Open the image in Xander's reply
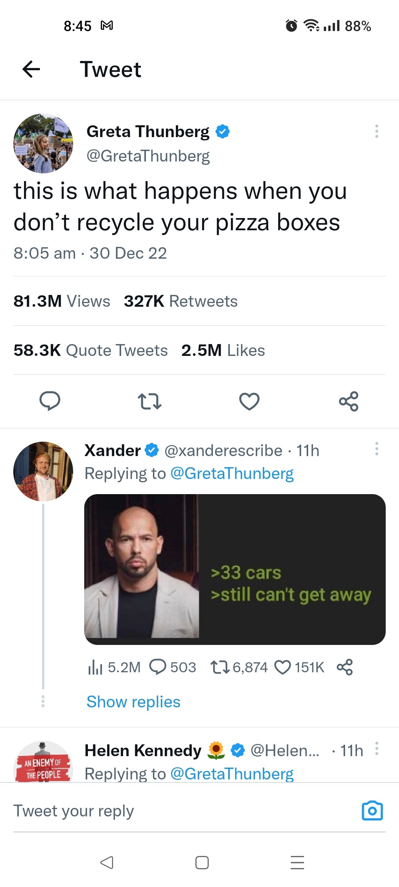The image size is (399, 887). pyautogui.click(x=235, y=569)
